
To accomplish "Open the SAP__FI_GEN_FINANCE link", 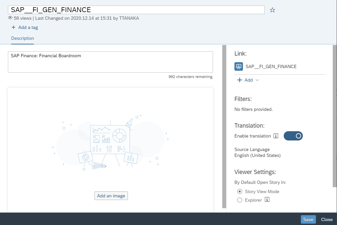I will [x=271, y=66].
